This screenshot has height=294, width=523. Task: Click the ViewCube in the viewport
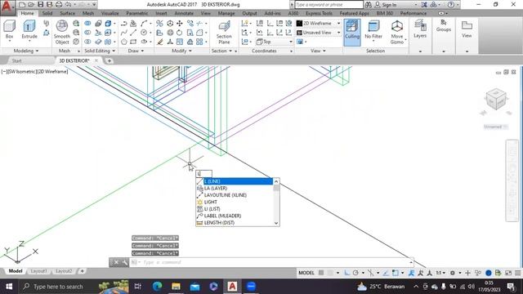coord(496,99)
